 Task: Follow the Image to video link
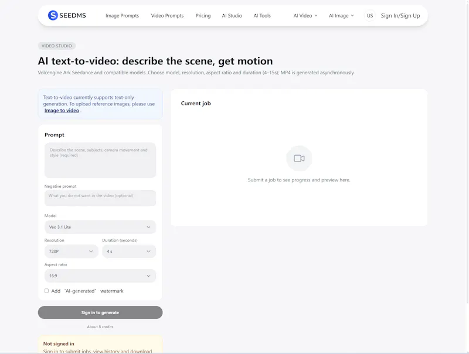(62, 111)
